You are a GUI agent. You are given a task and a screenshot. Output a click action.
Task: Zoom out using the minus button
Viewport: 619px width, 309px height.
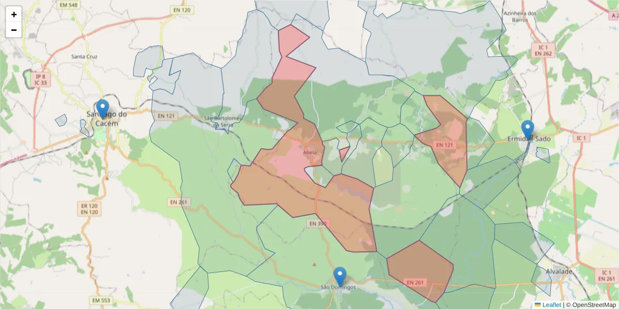(13, 29)
